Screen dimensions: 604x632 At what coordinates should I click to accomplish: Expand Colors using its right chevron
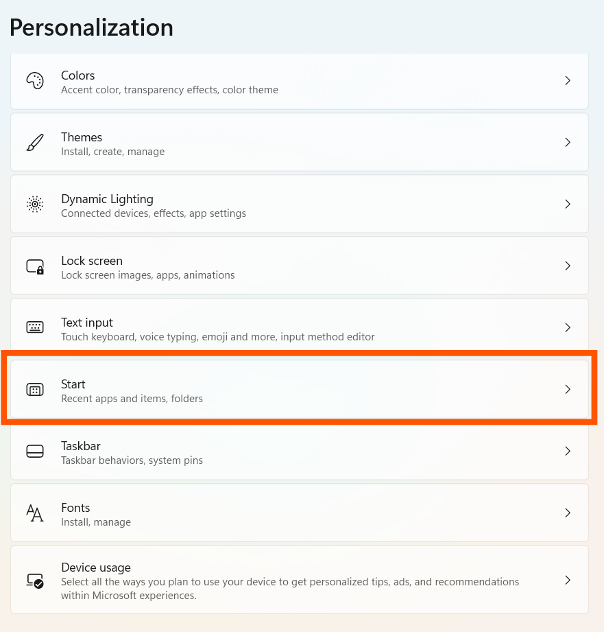(568, 80)
